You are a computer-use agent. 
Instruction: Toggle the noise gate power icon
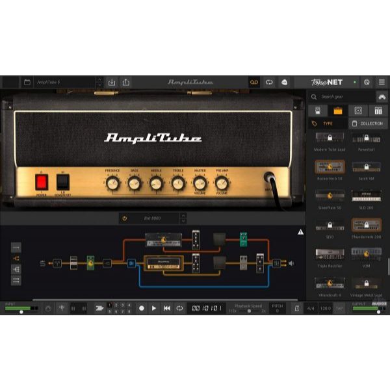coord(48,308)
